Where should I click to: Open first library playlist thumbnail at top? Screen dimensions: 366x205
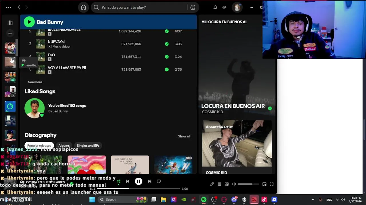[x=10, y=48]
